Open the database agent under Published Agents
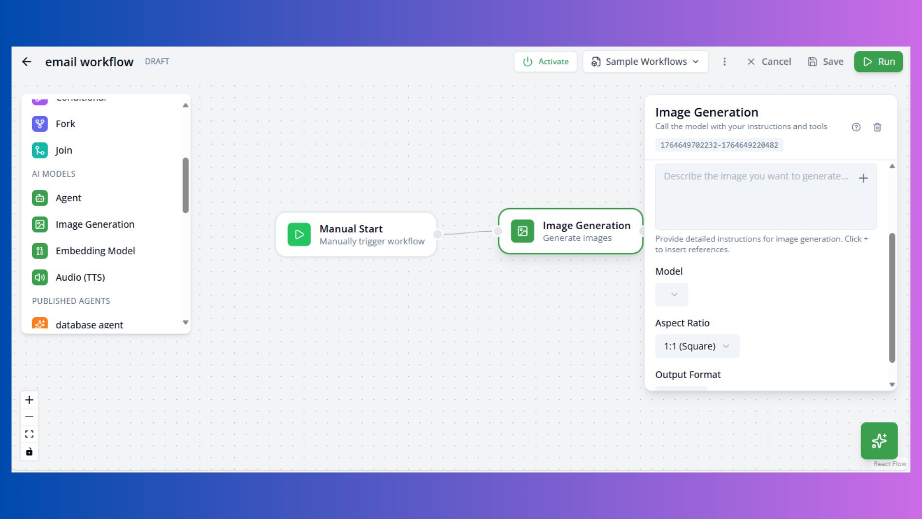Image resolution: width=922 pixels, height=519 pixels. pyautogui.click(x=40, y=323)
